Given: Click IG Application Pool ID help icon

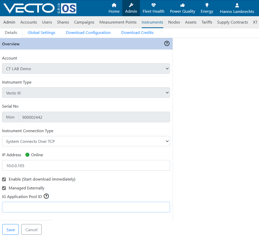Looking at the screenshot, I should (x=46, y=196).
